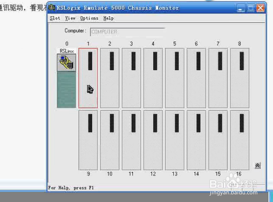The height and width of the screenshot is (202, 273).
Task: Click the RSLinx label above slot 0
Action: (x=67, y=51)
